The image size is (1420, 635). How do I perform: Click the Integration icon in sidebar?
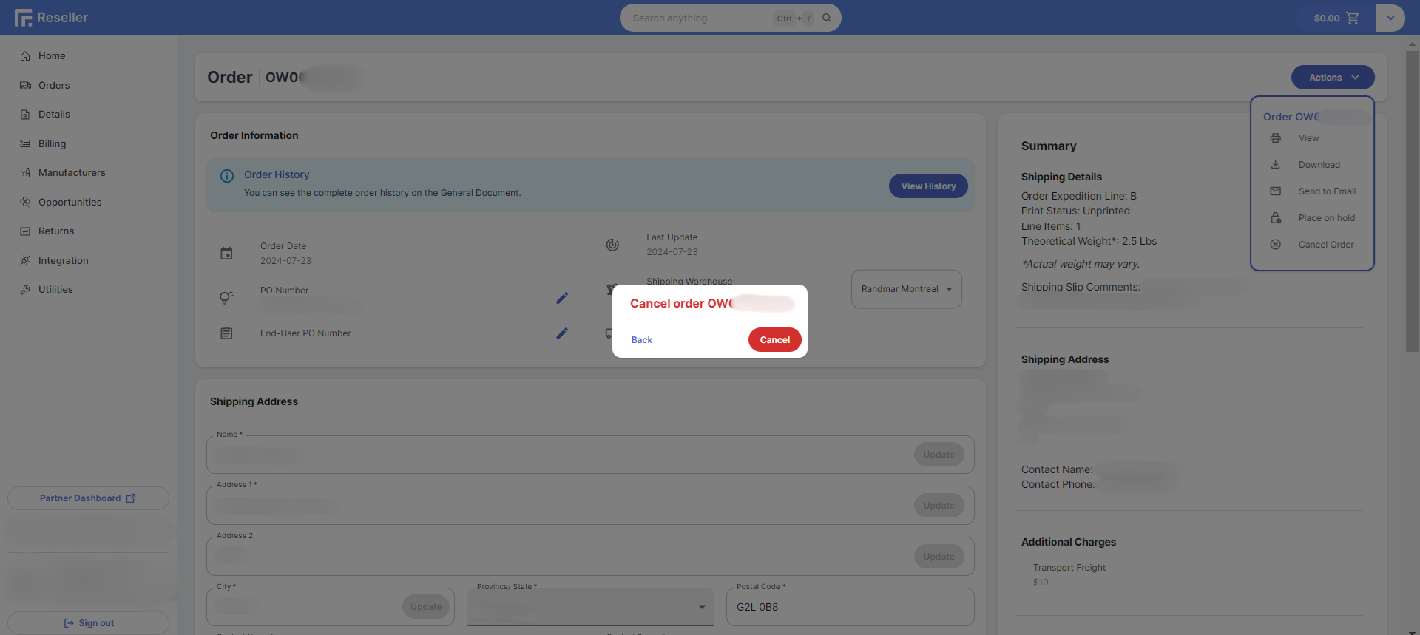25,260
